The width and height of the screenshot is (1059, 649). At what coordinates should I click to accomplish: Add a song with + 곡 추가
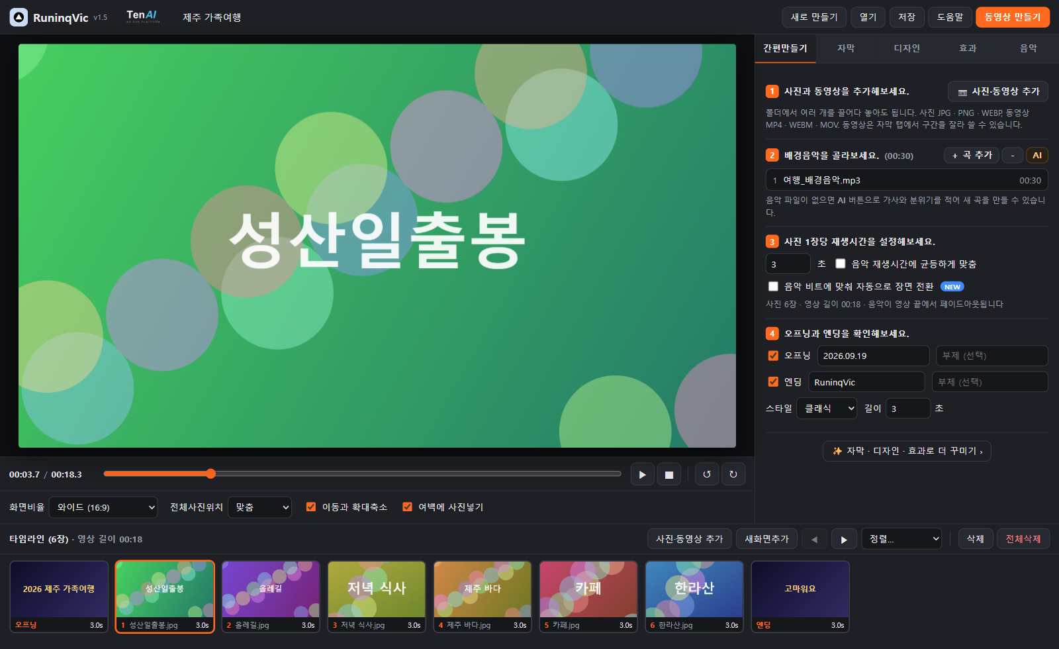point(972,156)
